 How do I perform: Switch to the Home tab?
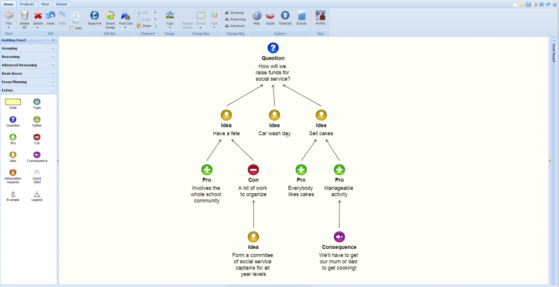click(x=8, y=4)
